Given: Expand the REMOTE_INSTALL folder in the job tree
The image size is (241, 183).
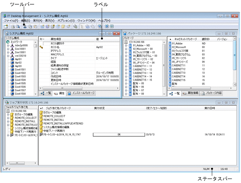Looking at the screenshot, I should pos(8,122).
